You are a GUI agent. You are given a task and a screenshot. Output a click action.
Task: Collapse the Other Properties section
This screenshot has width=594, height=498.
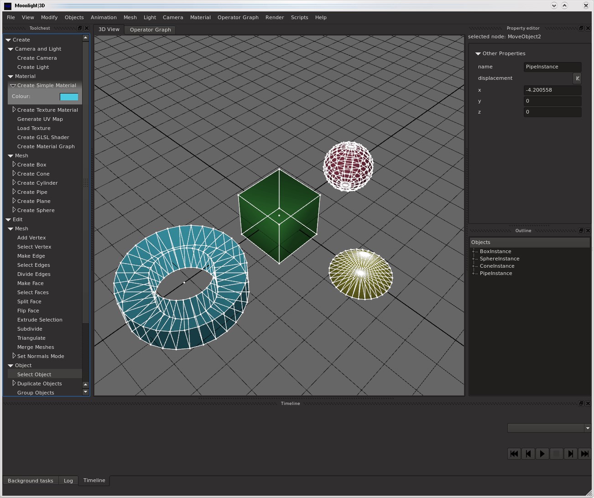(478, 54)
